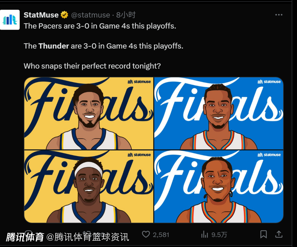The width and height of the screenshot is (297, 247).
Task: Open bottom-right Thunder player image
Action: tap(219, 187)
